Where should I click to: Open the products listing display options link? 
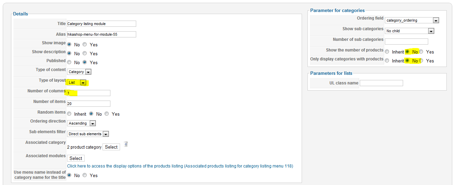click(x=180, y=166)
